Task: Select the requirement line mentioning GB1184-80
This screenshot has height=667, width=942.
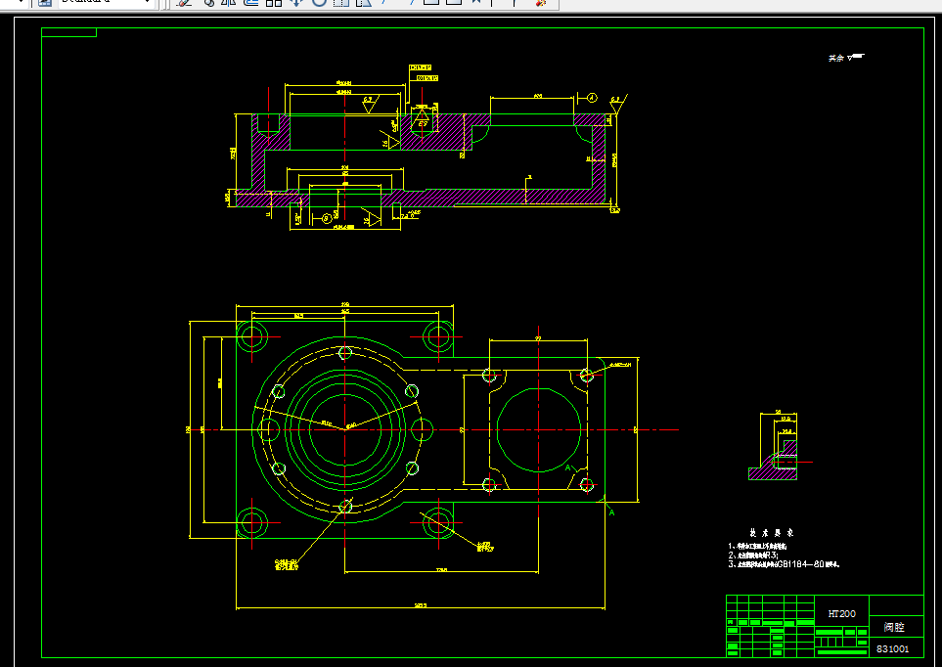Action: pyautogui.click(x=784, y=564)
